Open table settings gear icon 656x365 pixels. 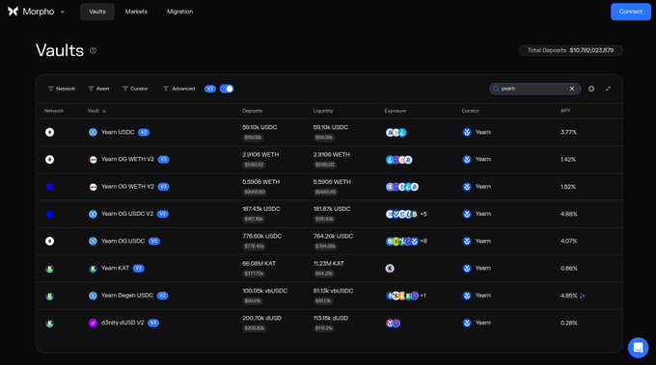click(x=591, y=89)
